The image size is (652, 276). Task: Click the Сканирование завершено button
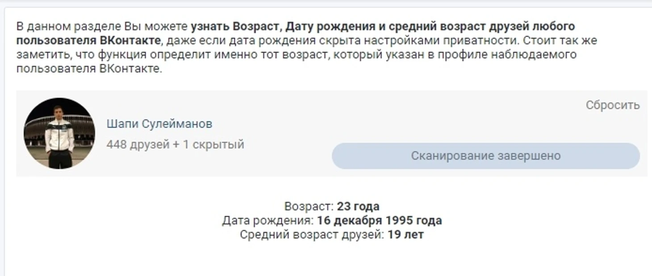click(485, 156)
